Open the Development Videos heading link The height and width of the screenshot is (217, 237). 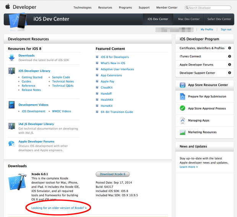click(x=33, y=105)
